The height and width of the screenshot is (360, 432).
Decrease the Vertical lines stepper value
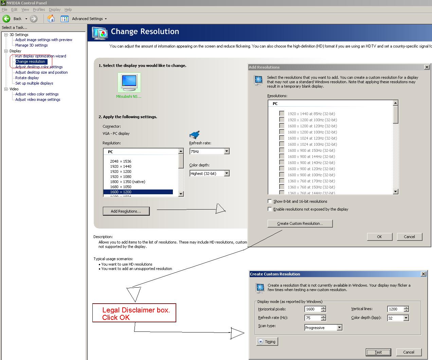point(406,310)
